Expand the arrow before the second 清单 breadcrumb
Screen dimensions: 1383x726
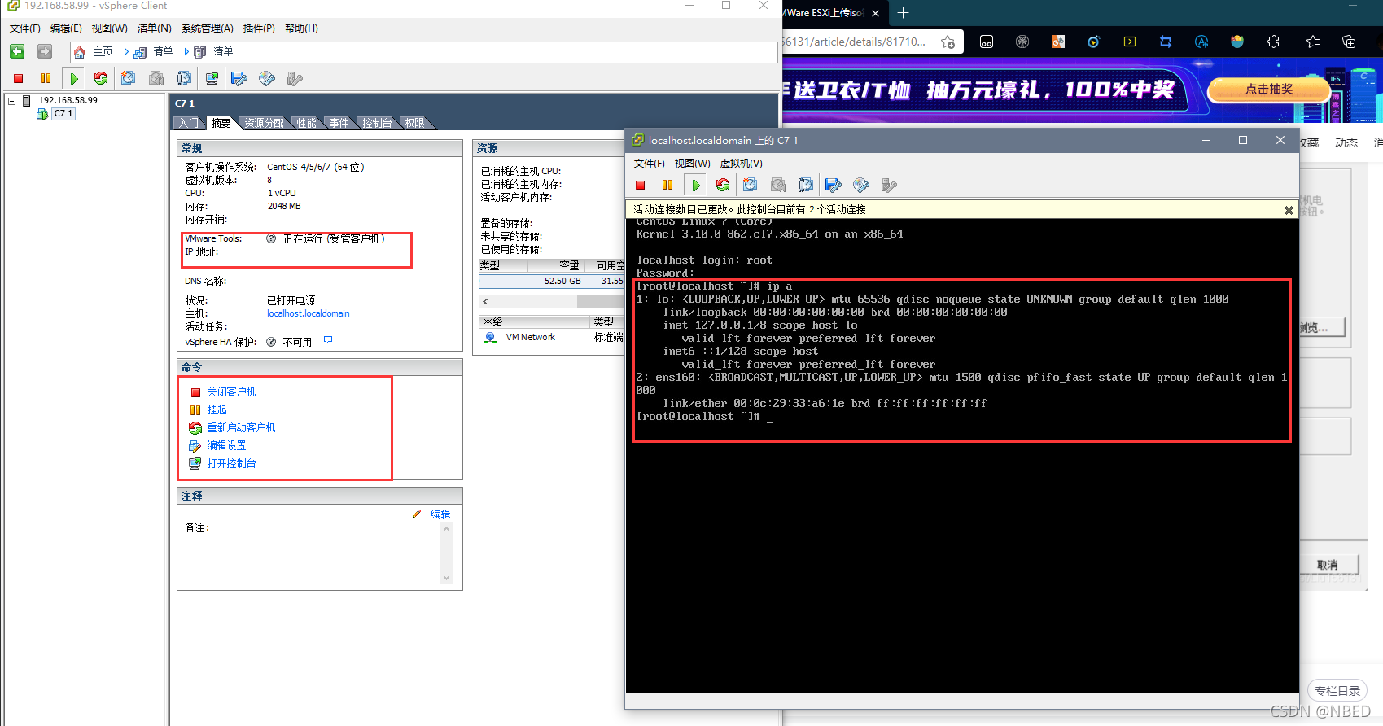tap(186, 52)
